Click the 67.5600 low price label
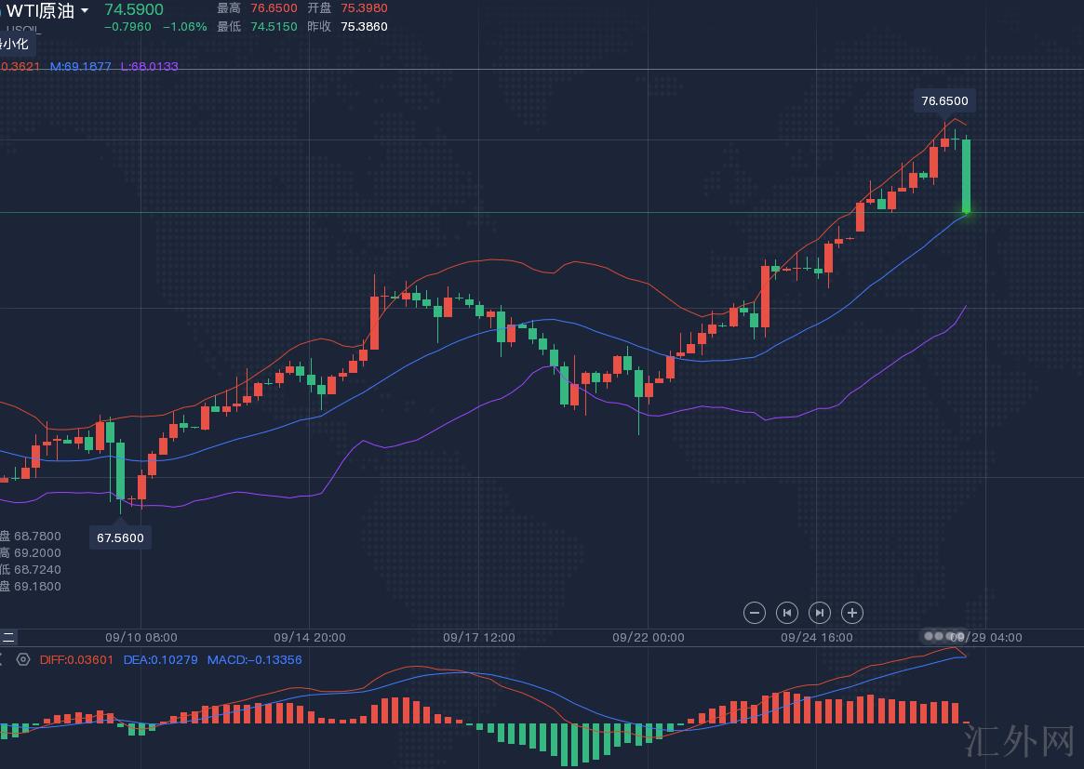 (x=120, y=537)
